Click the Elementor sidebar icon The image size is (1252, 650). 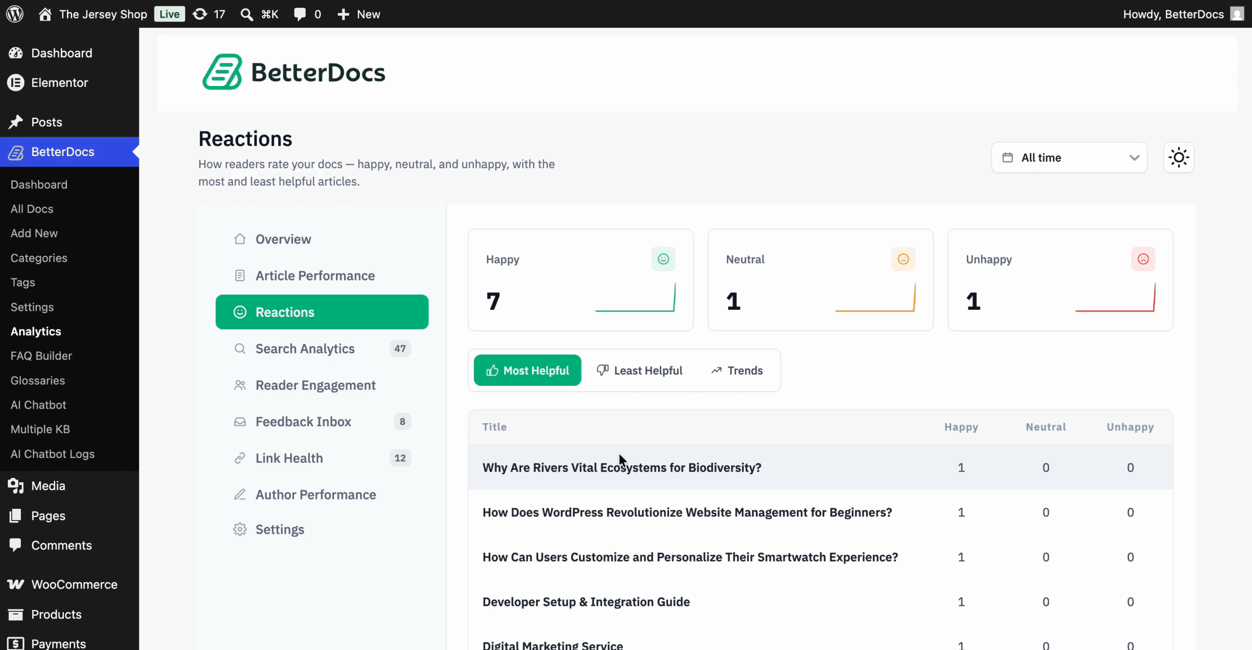coord(16,83)
